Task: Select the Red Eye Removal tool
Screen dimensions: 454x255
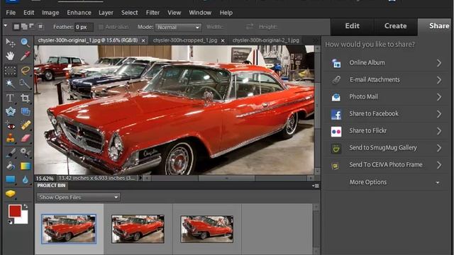Action: click(x=10, y=125)
